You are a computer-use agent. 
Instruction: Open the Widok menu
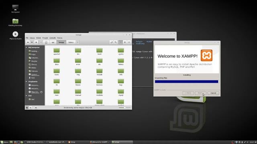pos(39,38)
